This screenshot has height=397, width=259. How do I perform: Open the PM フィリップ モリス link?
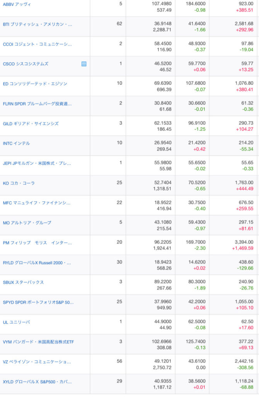37,243
